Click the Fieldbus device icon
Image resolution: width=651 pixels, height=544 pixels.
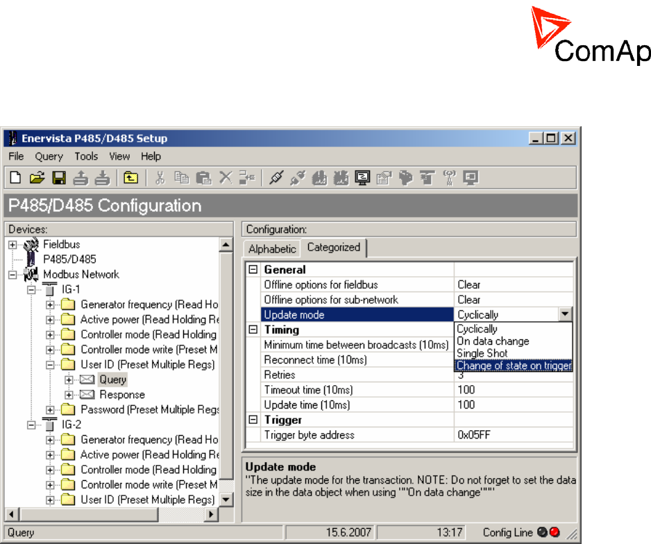[31, 244]
